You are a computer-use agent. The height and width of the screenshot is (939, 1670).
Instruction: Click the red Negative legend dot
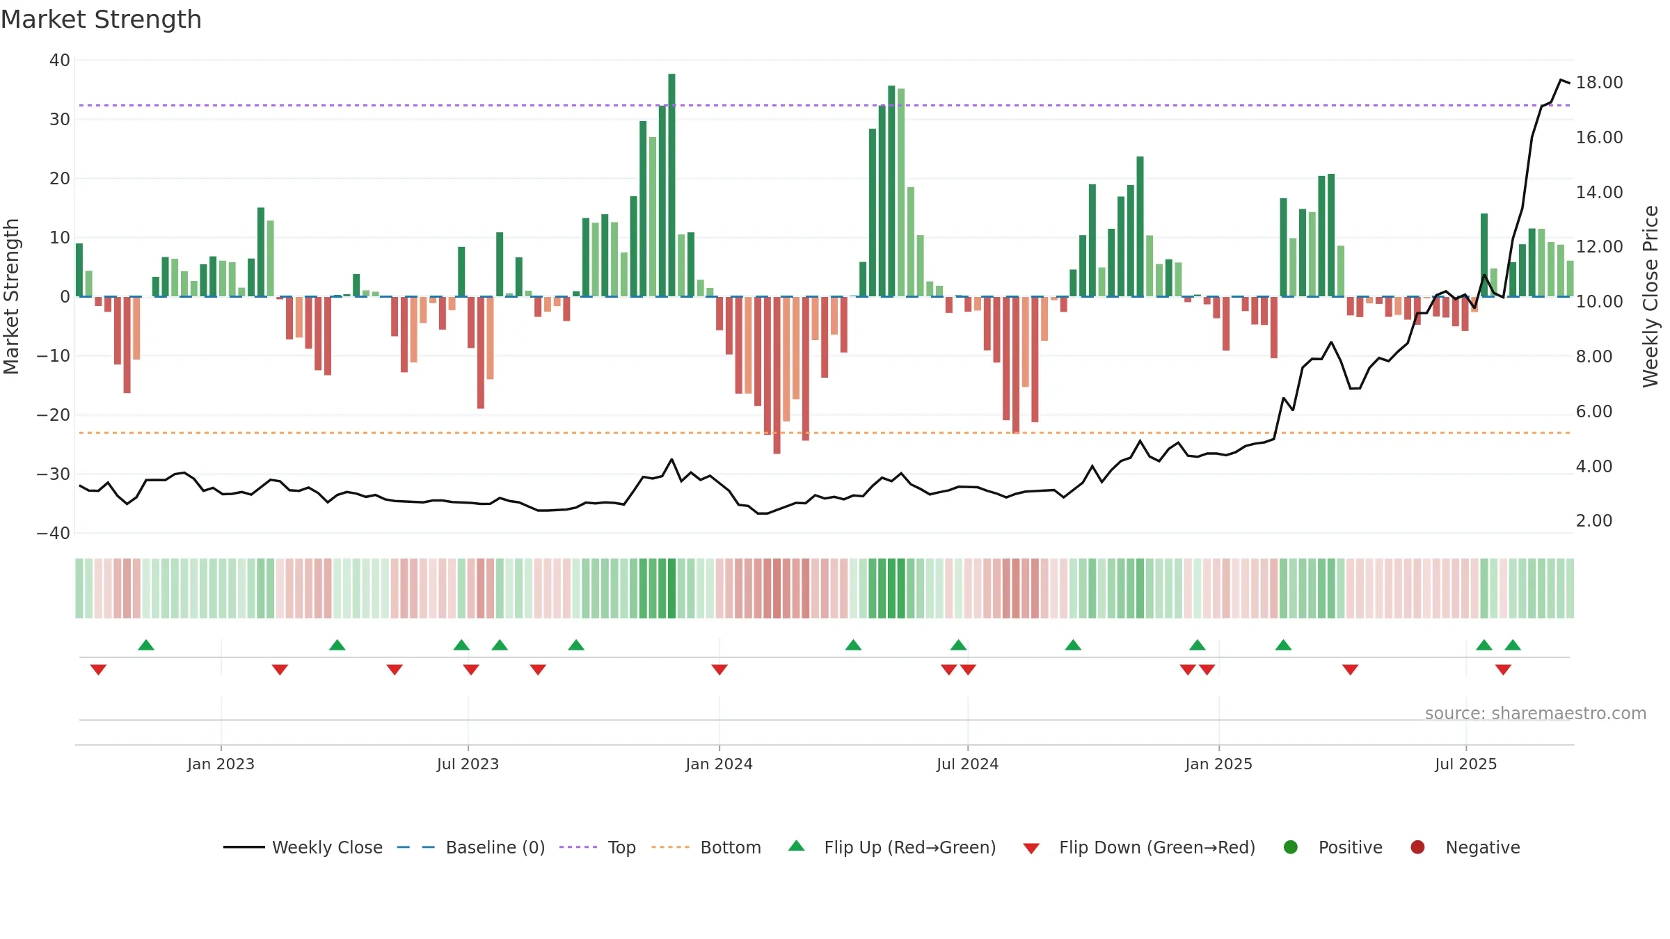pos(1417,847)
